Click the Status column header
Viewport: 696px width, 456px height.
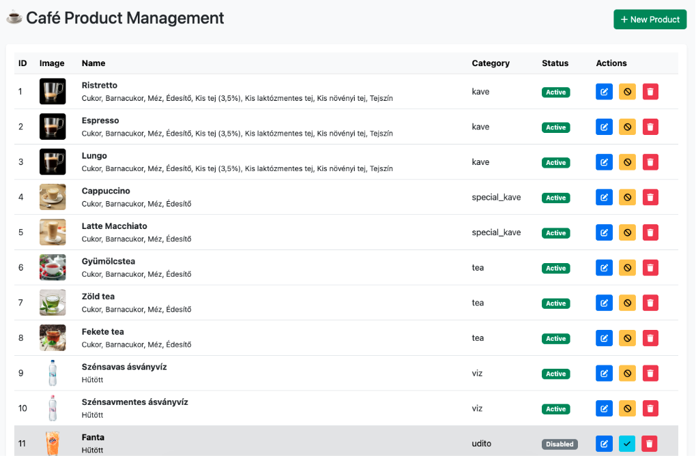pos(555,63)
